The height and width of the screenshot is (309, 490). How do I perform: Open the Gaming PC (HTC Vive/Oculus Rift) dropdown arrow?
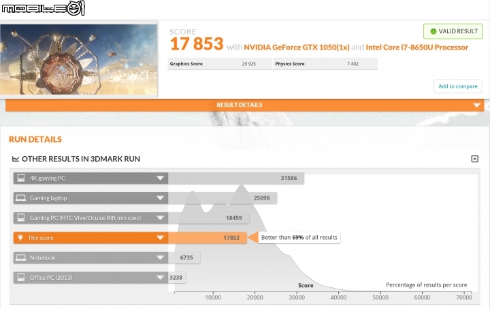[161, 218]
